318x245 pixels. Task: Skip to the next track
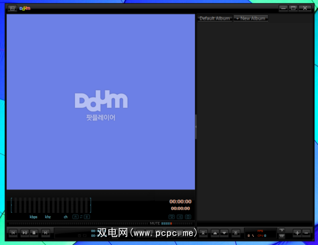pos(46,233)
